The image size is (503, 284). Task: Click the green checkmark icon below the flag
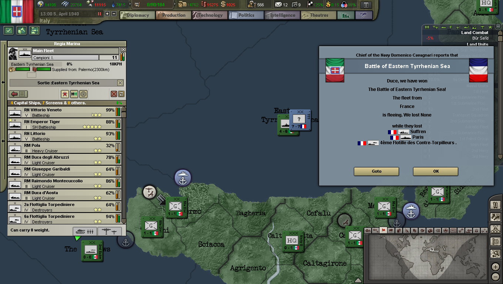(x=9, y=31)
